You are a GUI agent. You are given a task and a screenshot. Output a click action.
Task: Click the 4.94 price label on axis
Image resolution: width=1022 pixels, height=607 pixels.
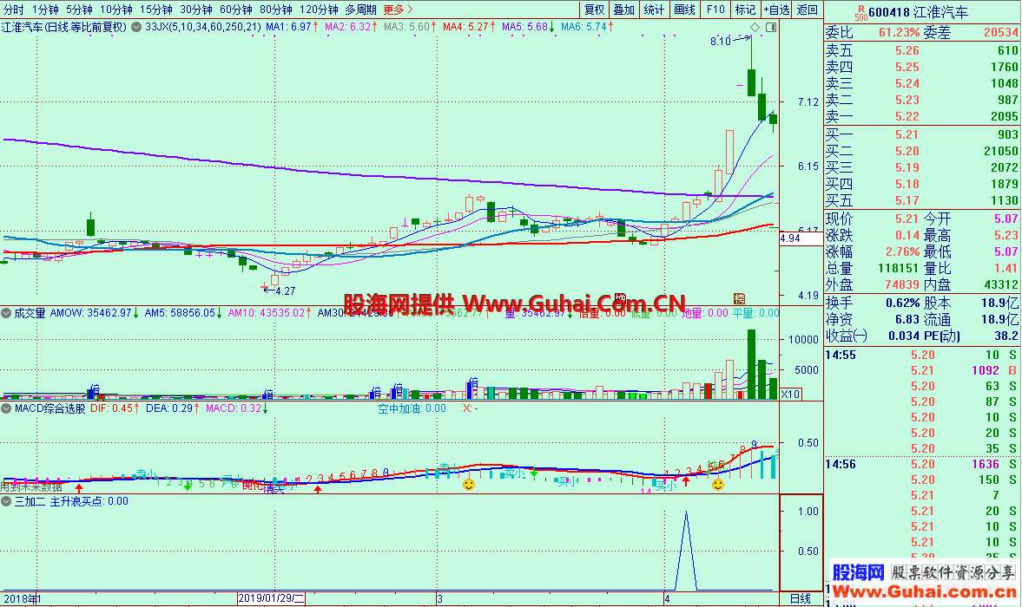point(801,238)
